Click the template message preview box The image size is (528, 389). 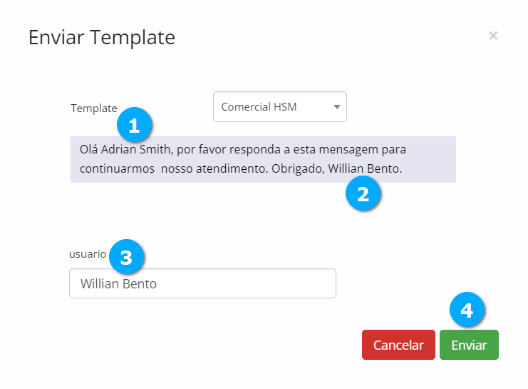pyautogui.click(x=263, y=160)
